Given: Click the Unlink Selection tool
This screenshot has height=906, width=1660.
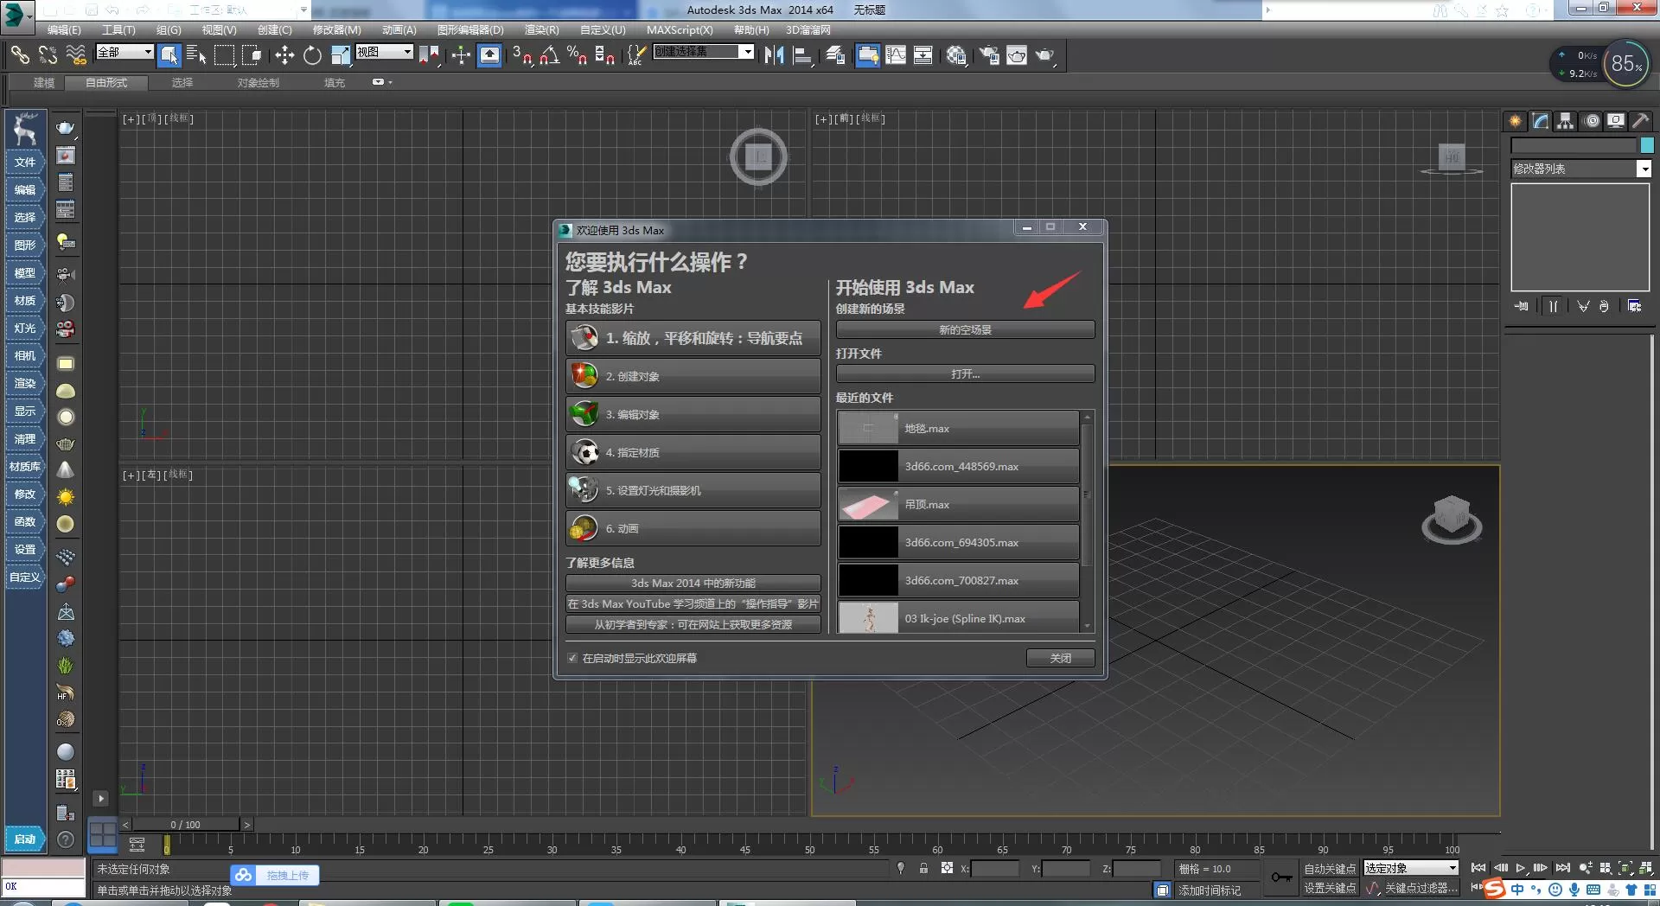Looking at the screenshot, I should (x=48, y=55).
